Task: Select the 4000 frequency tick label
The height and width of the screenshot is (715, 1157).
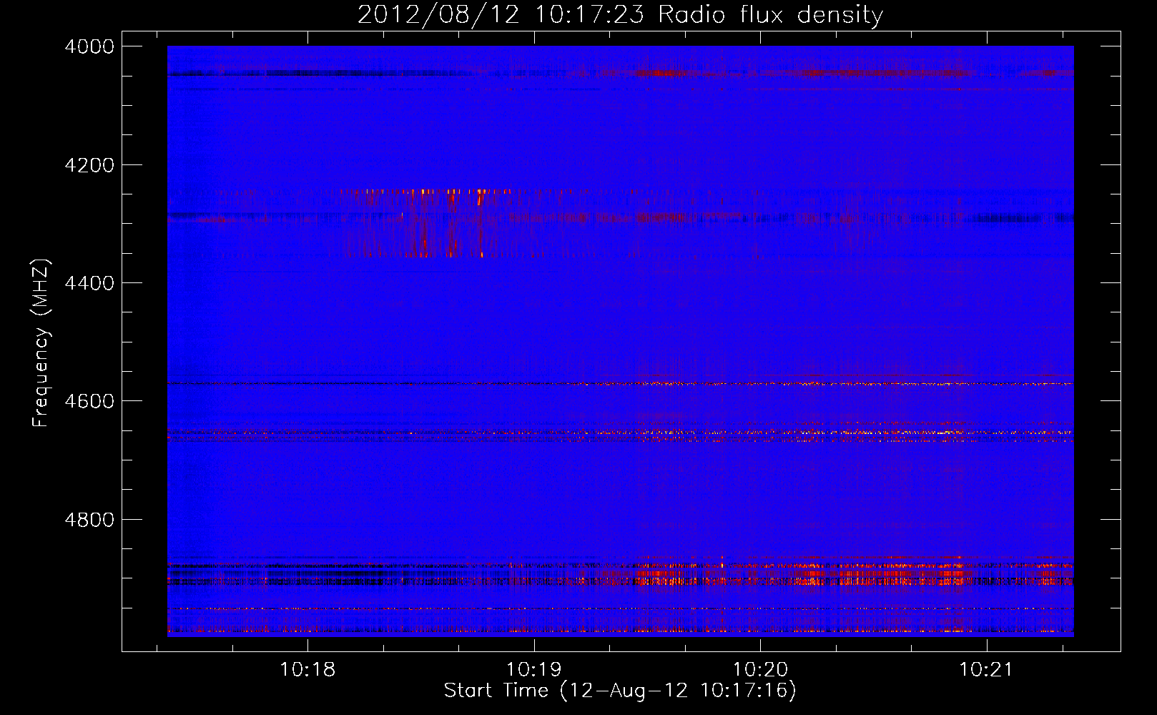Action: pos(89,46)
